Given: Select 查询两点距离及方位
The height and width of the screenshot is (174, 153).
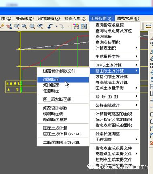Looking at the screenshot, I should (x=114, y=31).
